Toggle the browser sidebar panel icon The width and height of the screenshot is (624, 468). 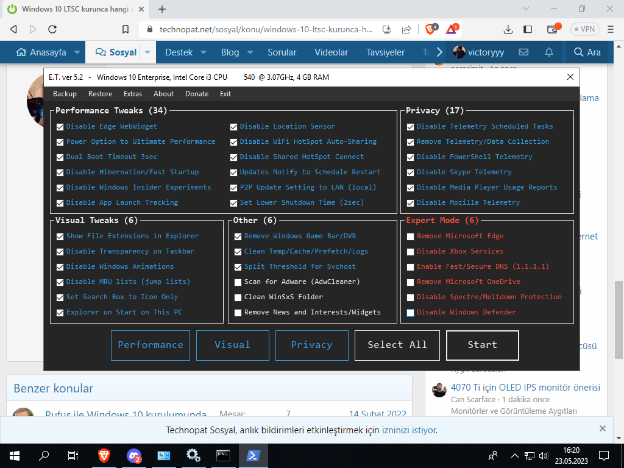click(x=528, y=29)
